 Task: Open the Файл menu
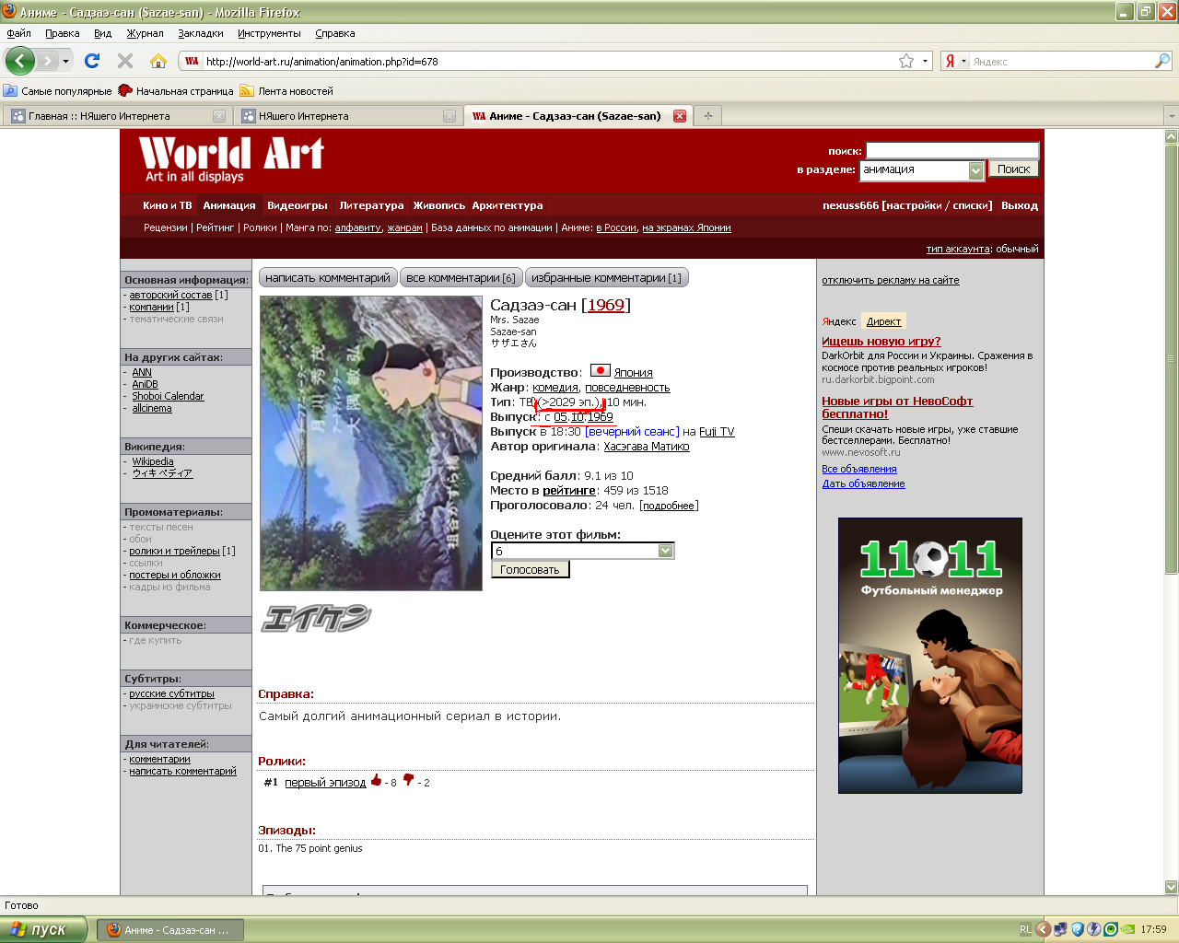(18, 33)
